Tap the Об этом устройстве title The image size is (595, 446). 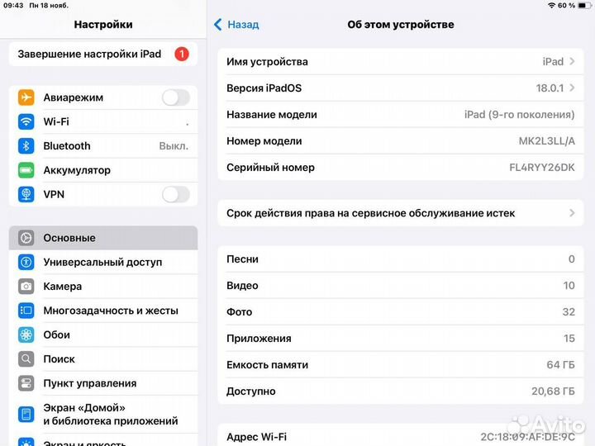tap(401, 25)
